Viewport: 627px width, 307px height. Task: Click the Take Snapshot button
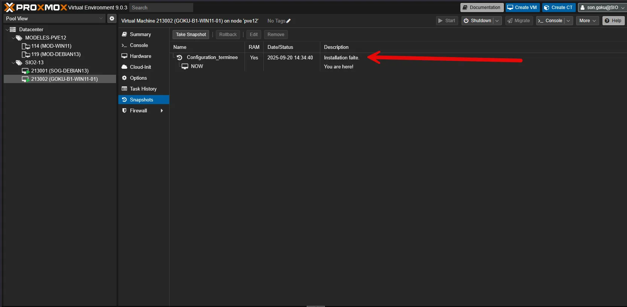(191, 35)
